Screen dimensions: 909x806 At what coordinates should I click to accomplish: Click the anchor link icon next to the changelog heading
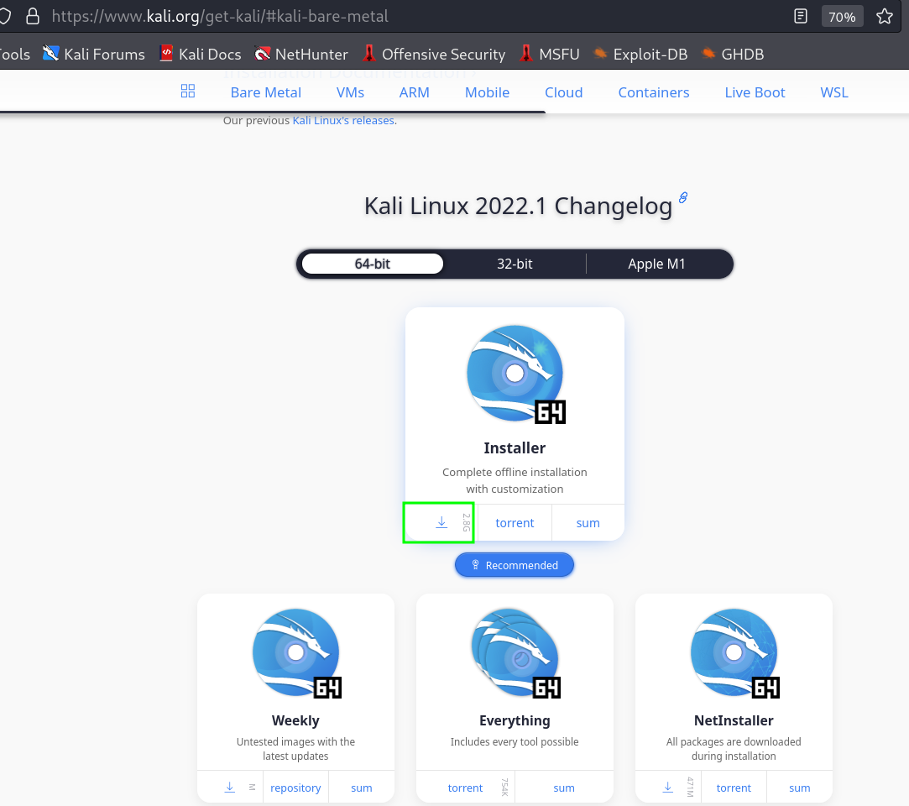(x=682, y=196)
